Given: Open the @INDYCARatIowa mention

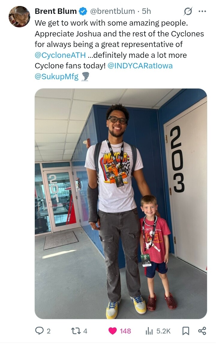Looking at the screenshot, I should point(140,66).
